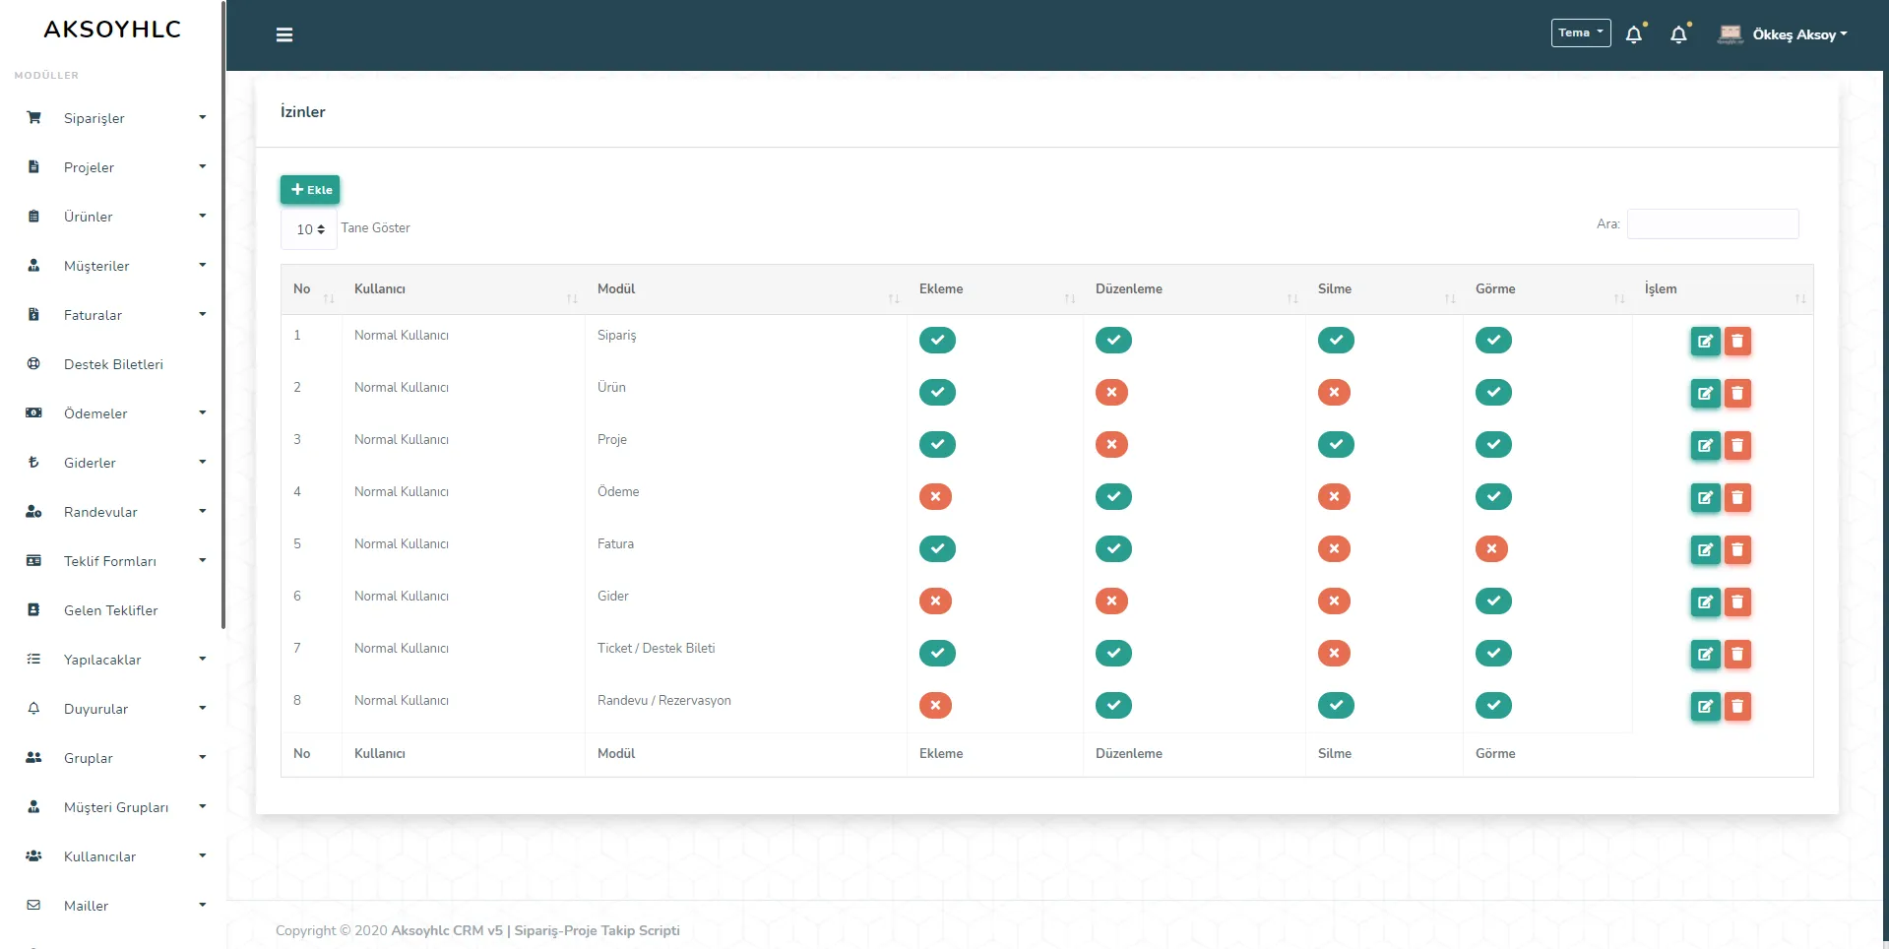1889x949 pixels.
Task: Open Müşteri Grupları menu item
Action: 116,807
